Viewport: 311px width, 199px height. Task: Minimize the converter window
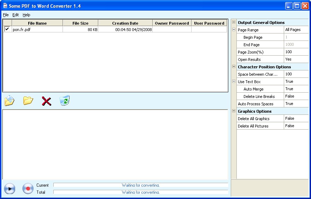coord(289,6)
